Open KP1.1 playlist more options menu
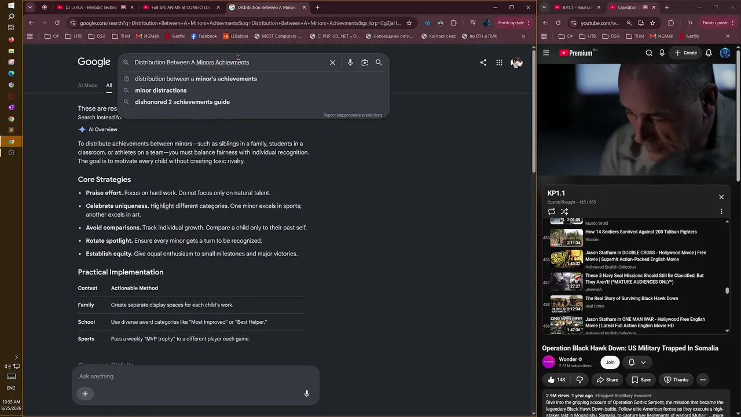This screenshot has width=741, height=417. coord(721,211)
